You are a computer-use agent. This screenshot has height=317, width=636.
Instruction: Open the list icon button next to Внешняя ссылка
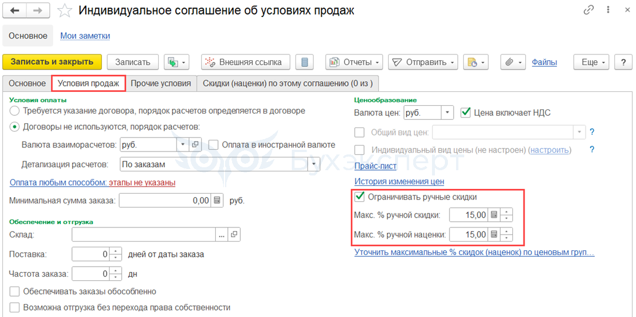coord(305,63)
